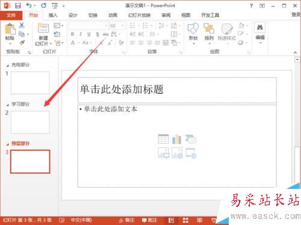This screenshot has width=301, height=225.
Task: Click content placeholder 单击此处添加文本
Action: click(177, 146)
